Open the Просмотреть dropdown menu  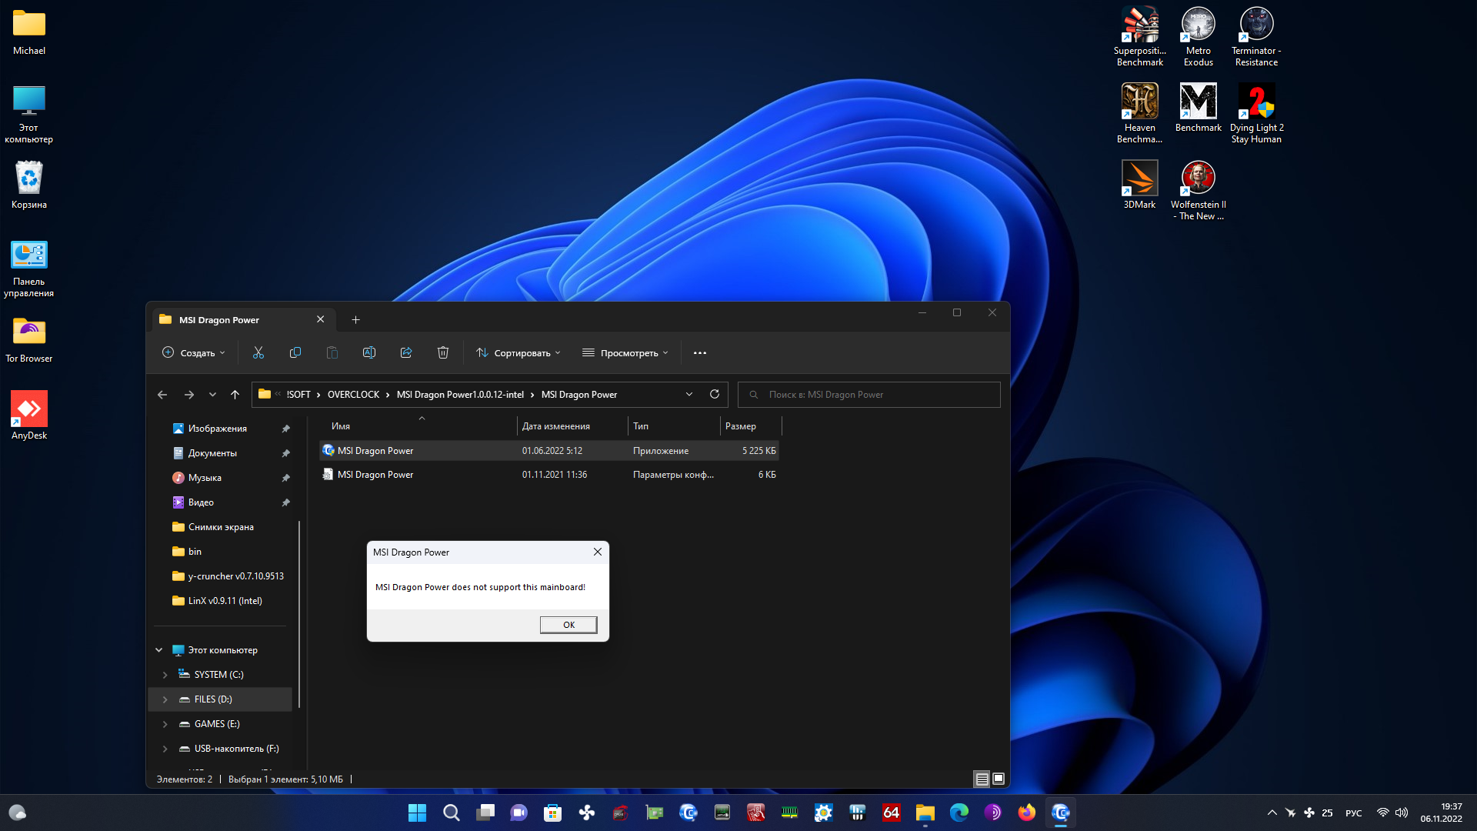click(x=625, y=352)
